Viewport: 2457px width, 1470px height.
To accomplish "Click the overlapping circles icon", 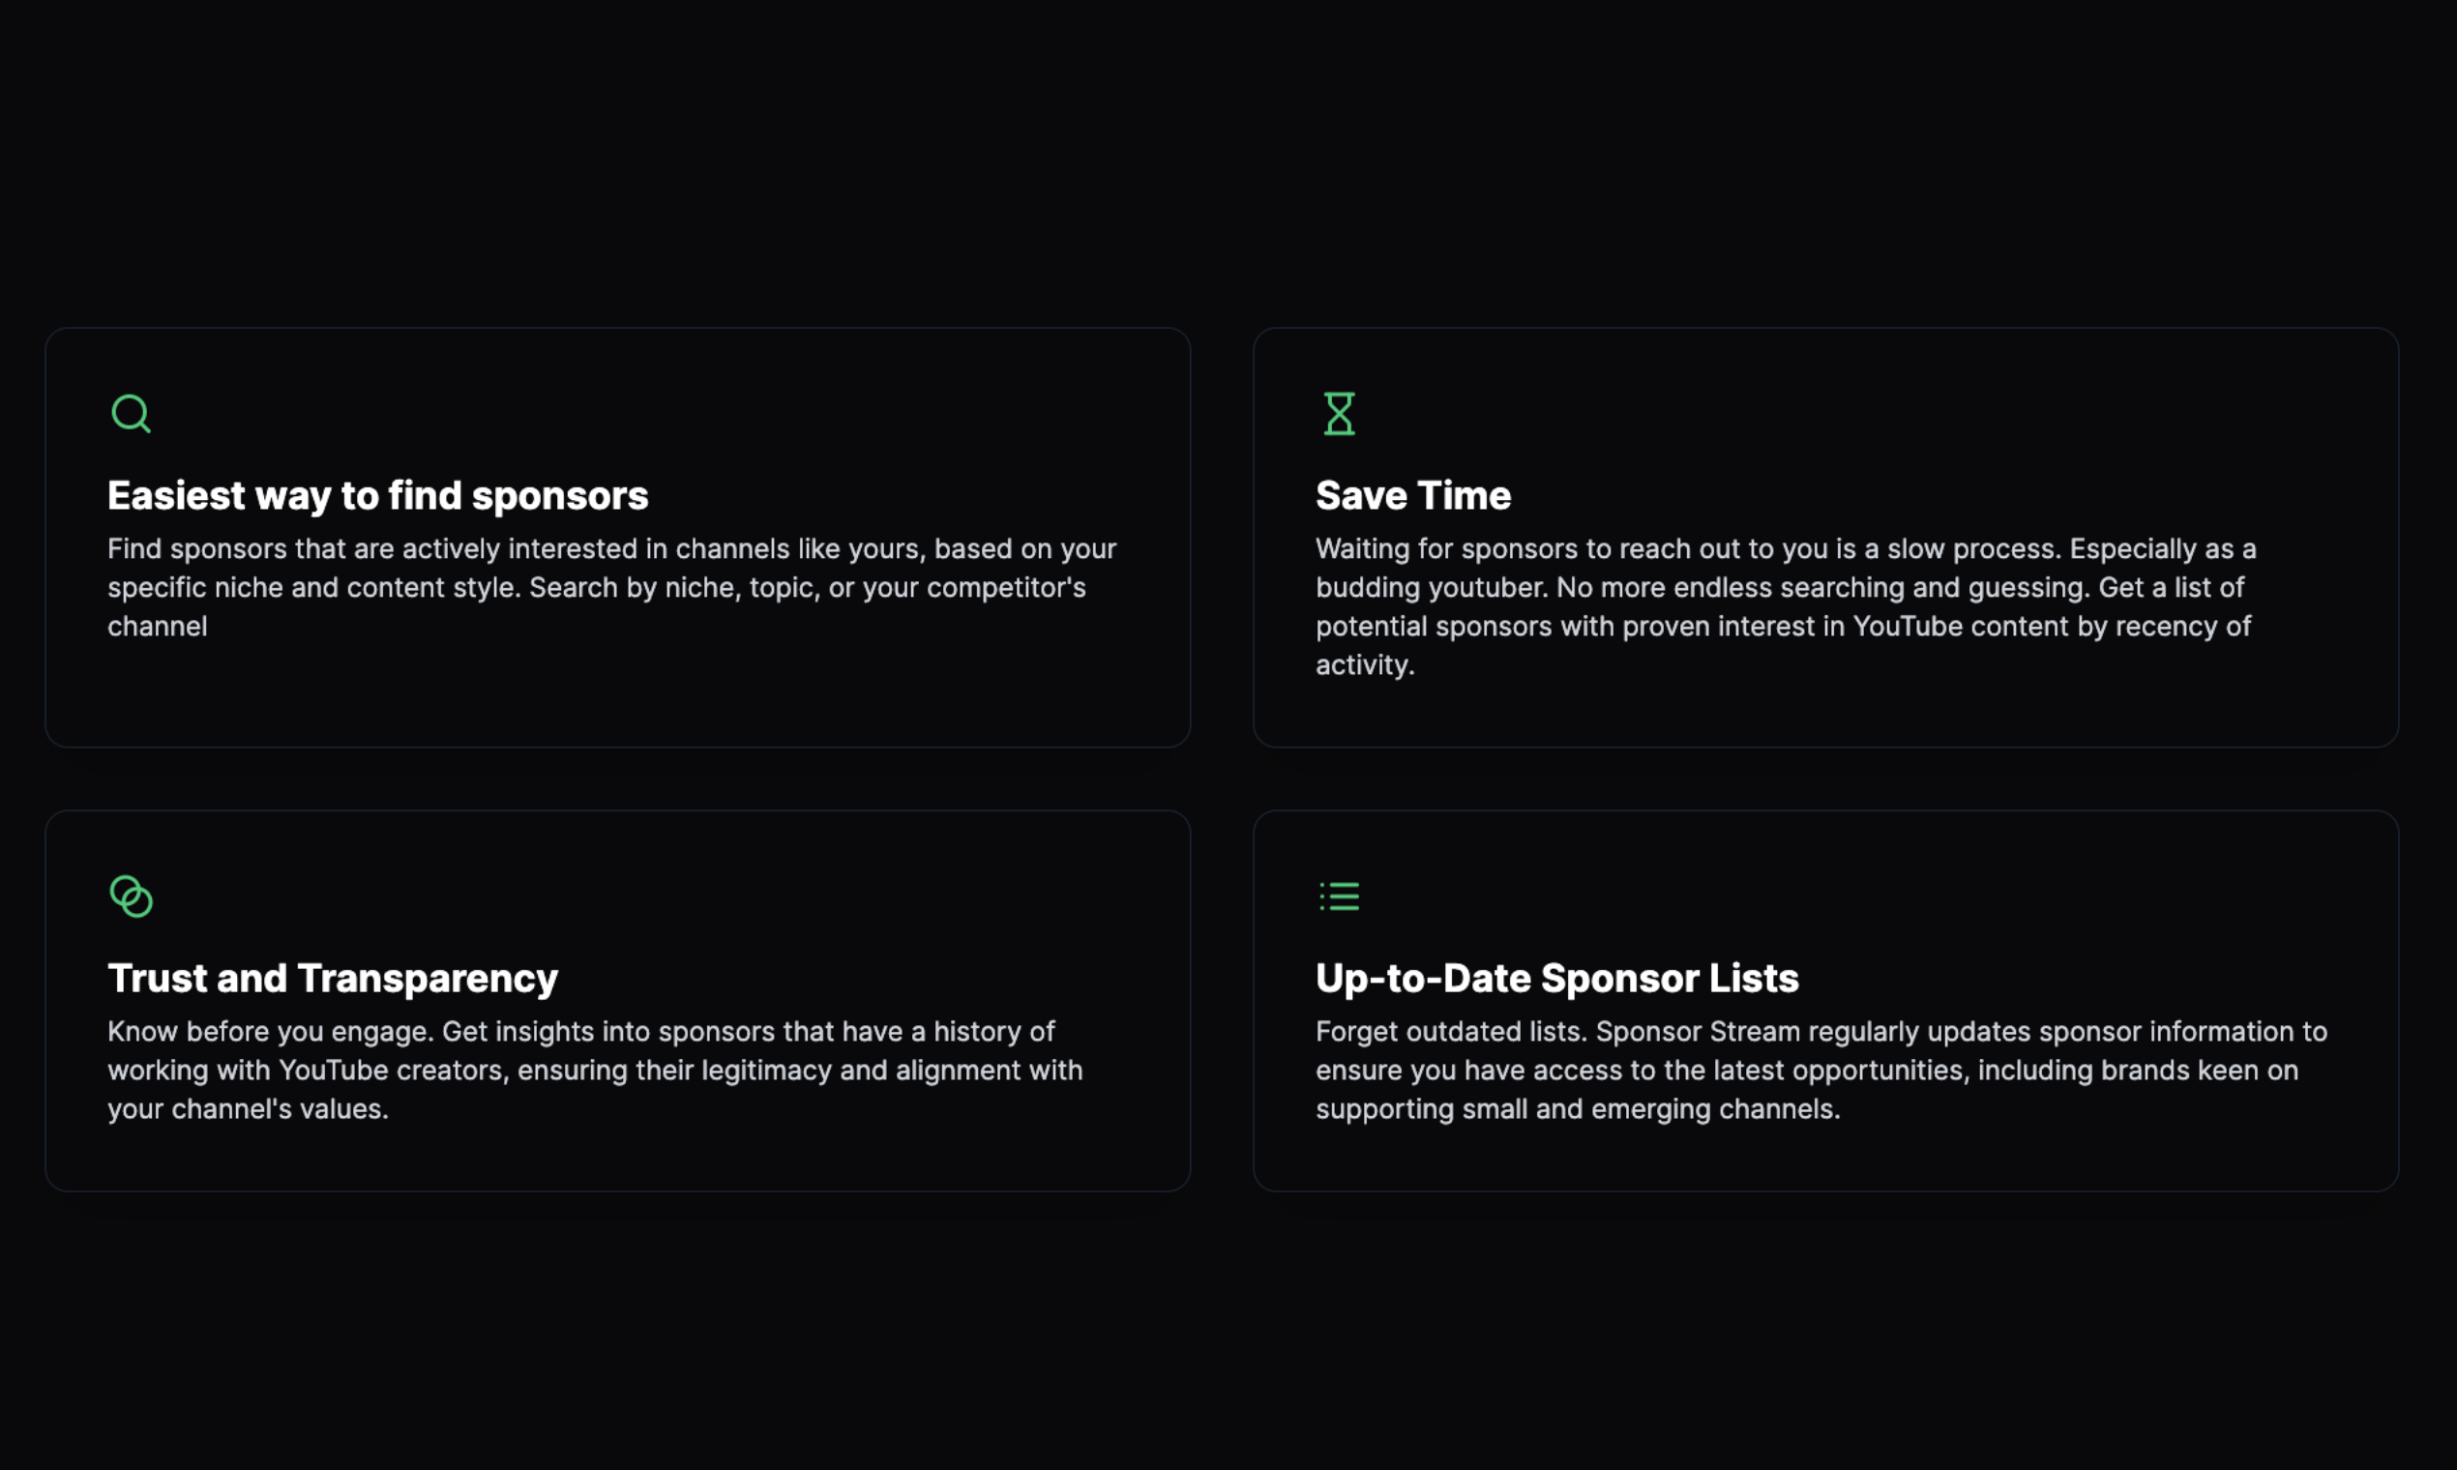I will click(131, 896).
